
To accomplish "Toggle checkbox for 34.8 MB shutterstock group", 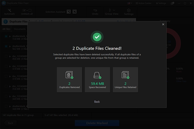I will [6, 106].
